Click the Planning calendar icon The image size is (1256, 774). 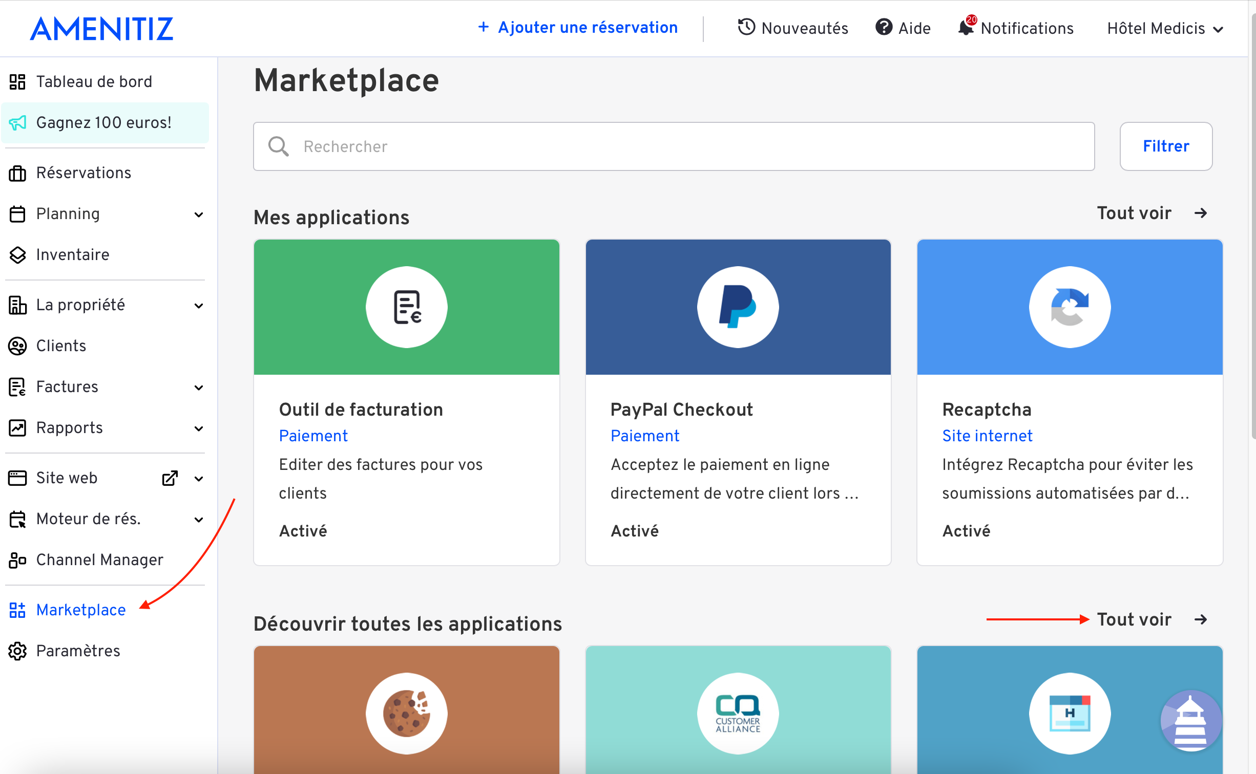(x=17, y=214)
